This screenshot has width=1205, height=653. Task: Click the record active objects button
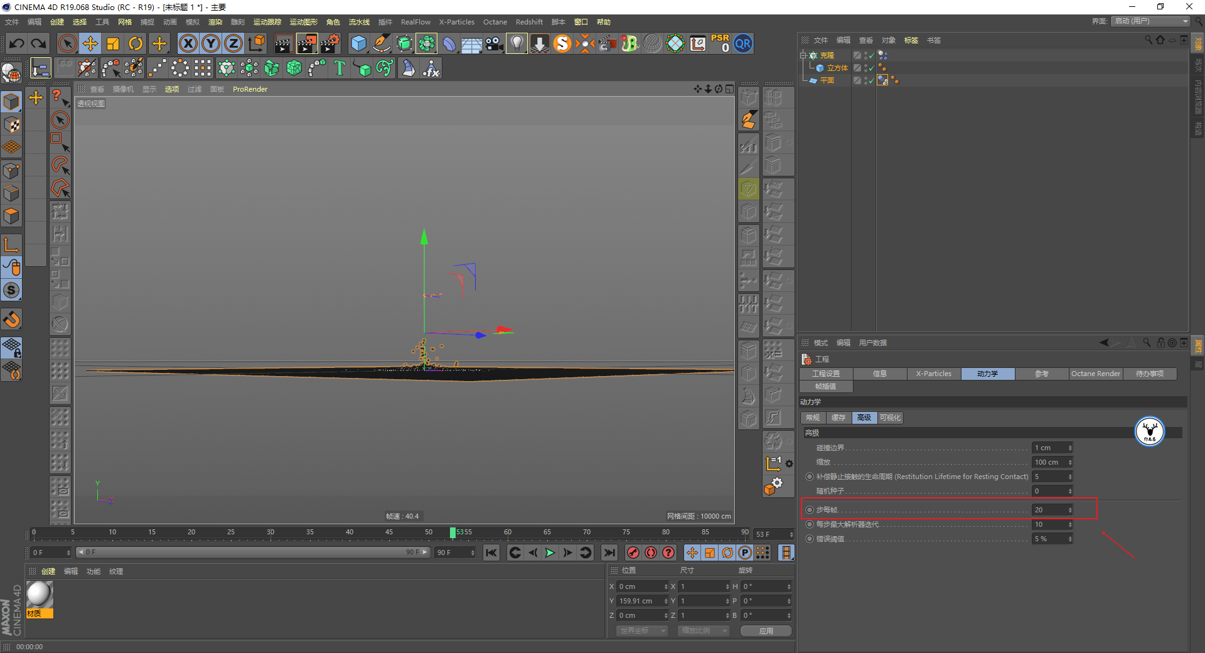633,553
